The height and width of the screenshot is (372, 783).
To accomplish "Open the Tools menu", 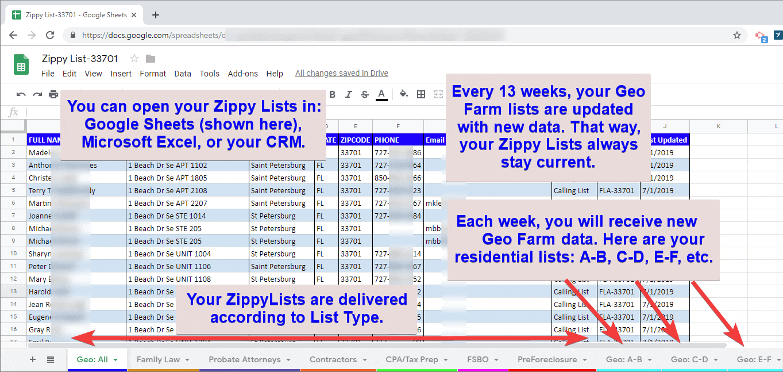I will (210, 74).
